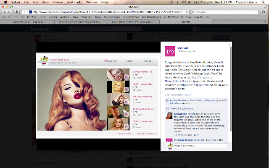
Task: Click Crystal Likens user name menu
Action: click(246, 2)
